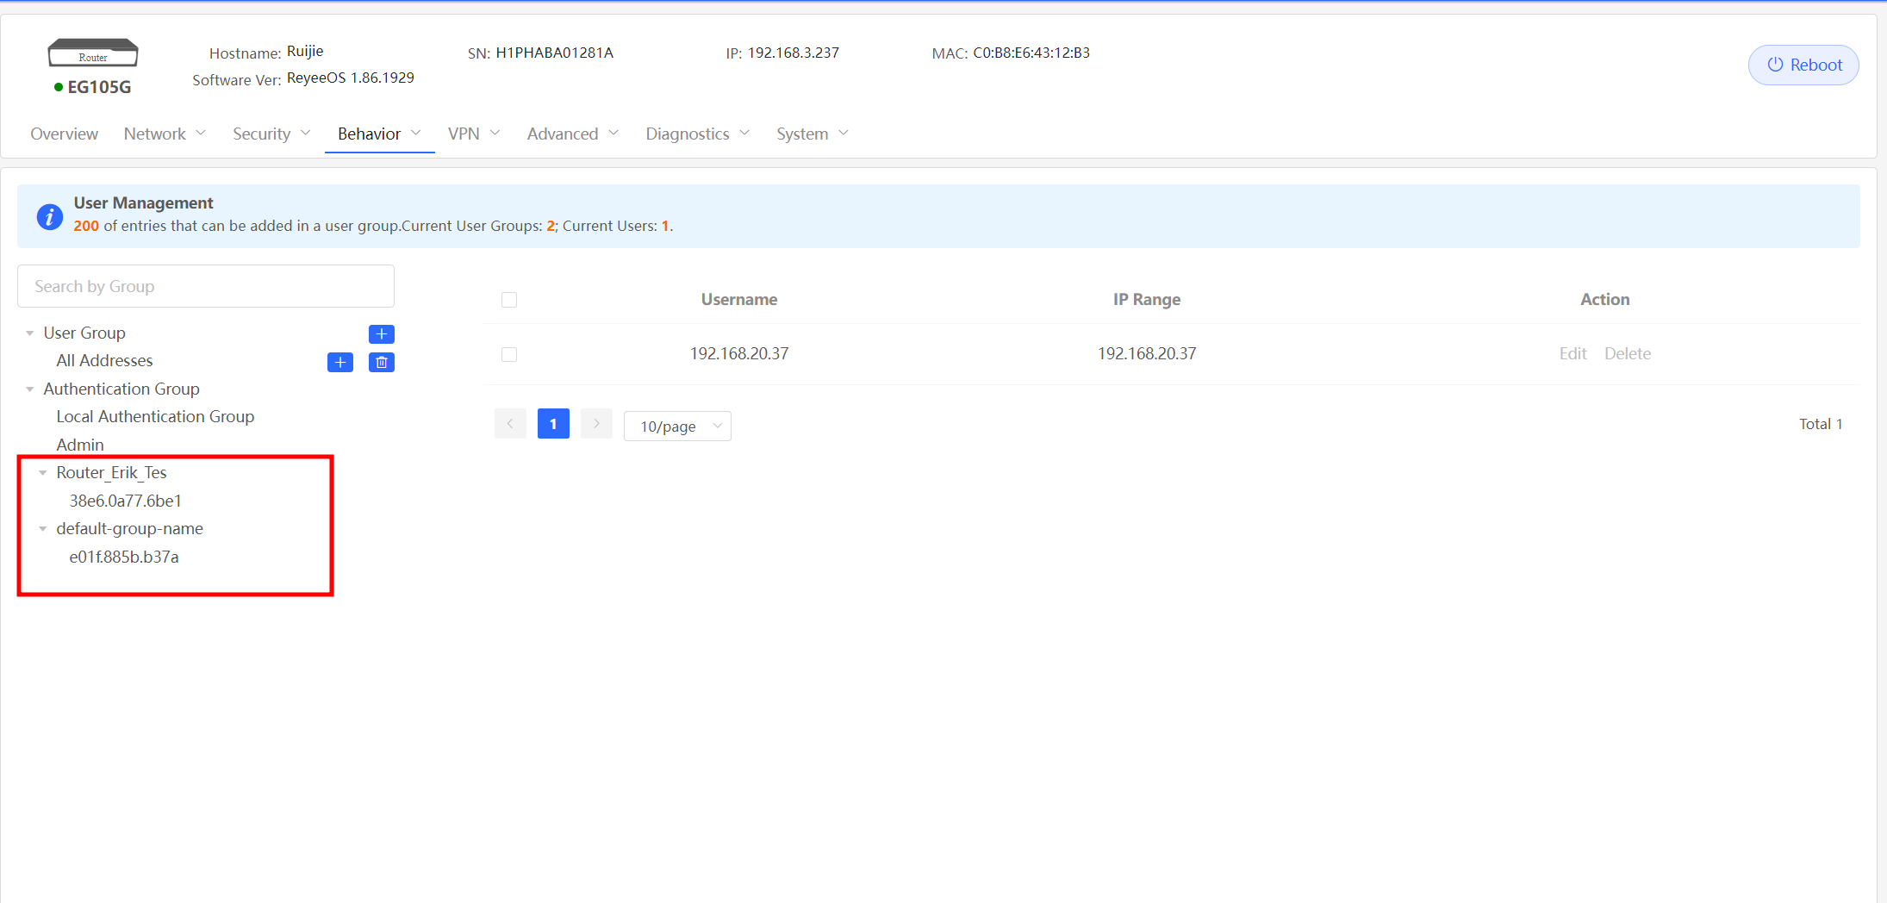The height and width of the screenshot is (903, 1887).
Task: Go to next page arrow
Action: pyautogui.click(x=596, y=424)
